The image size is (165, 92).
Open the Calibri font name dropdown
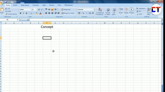tap(31, 9)
